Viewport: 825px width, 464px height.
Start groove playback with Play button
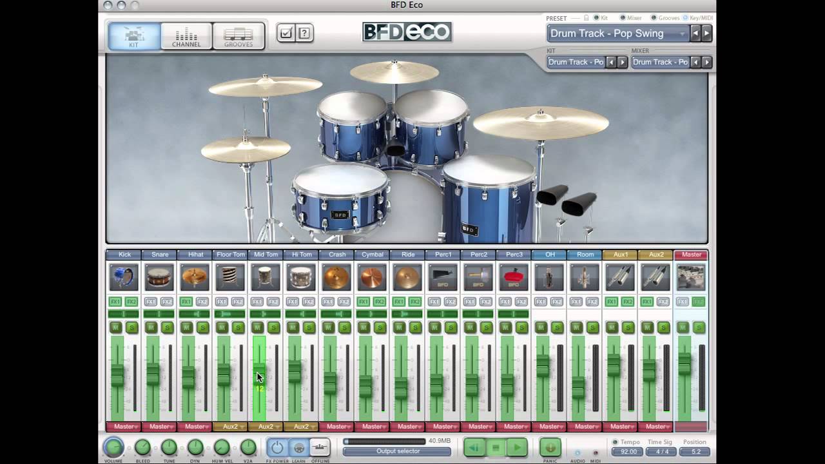[x=517, y=447]
